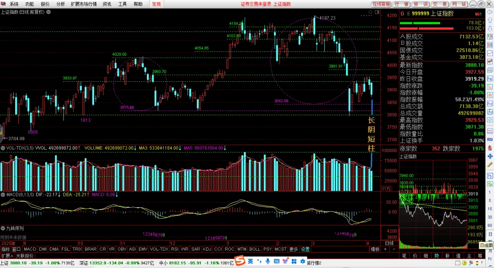Click the down arrow icon in the right sidebar
This screenshot has height=268, width=494.
click(490, 28)
